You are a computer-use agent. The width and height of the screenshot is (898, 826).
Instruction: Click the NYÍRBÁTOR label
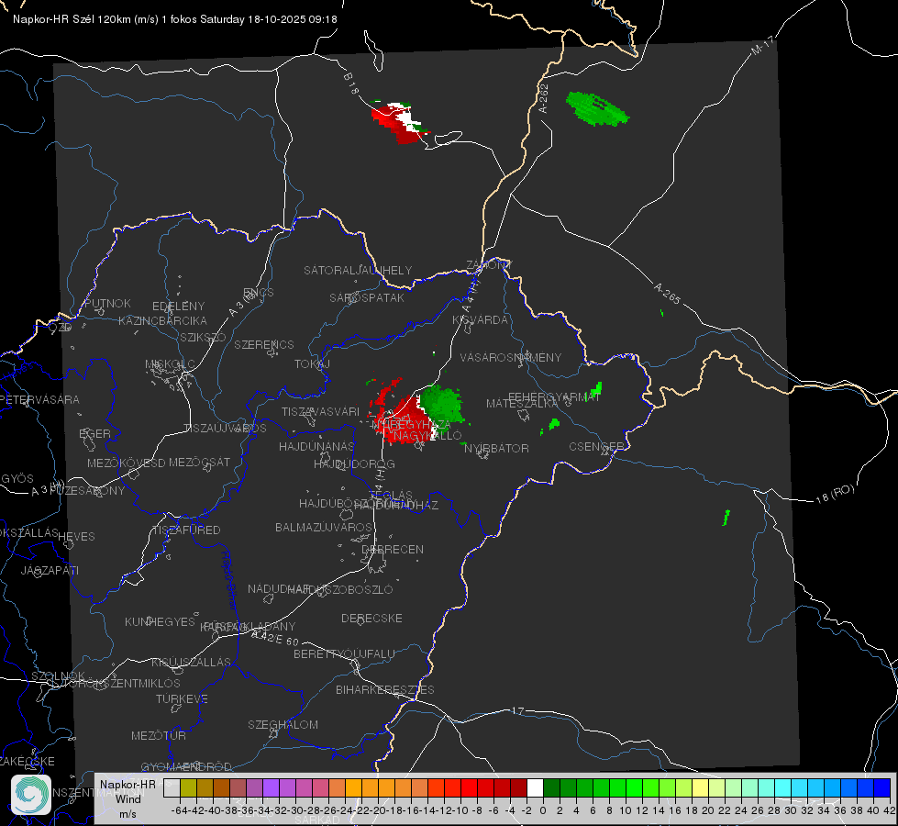coord(496,448)
